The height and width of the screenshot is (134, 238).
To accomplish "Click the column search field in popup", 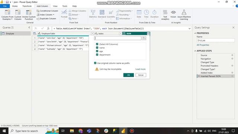I will pos(118,38).
